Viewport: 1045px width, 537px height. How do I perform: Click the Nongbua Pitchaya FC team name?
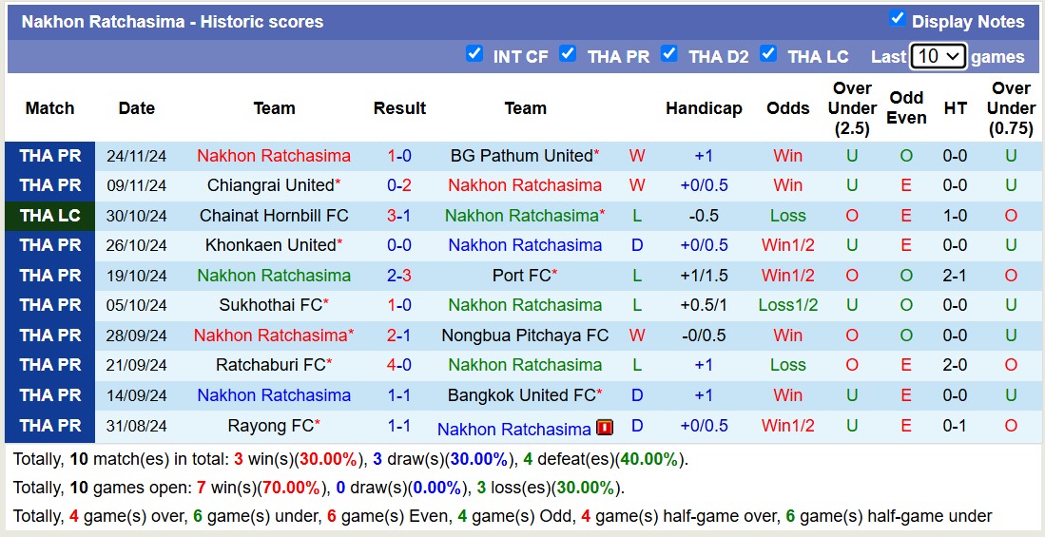[525, 336]
